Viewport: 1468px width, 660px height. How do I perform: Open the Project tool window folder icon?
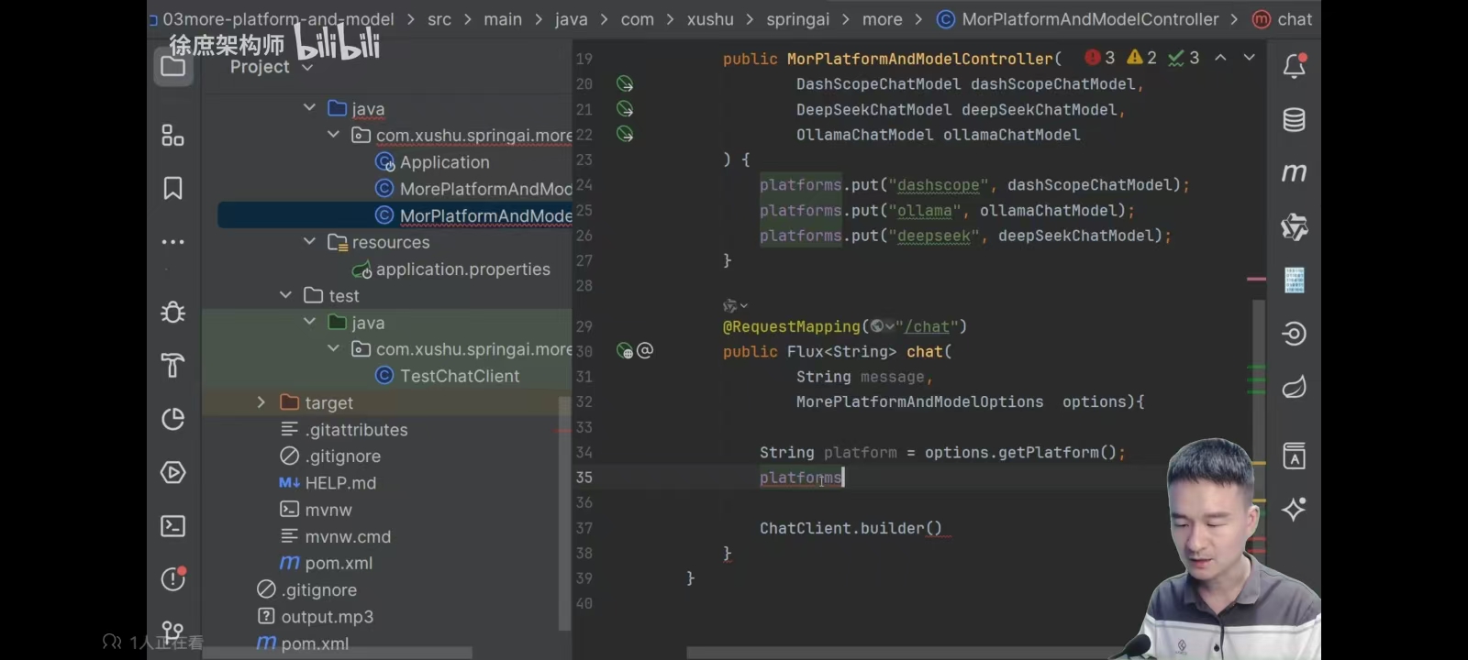click(x=172, y=66)
